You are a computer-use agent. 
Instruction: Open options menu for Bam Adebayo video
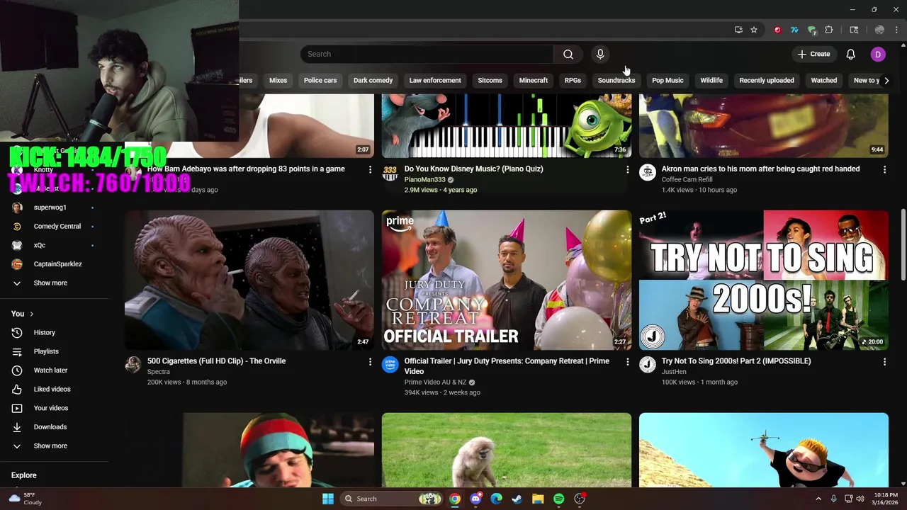click(370, 169)
